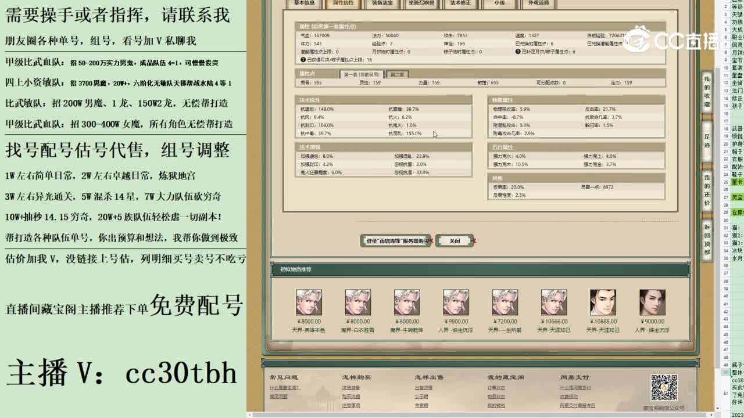Open the ¥10666.00 天界-天涯知己 avatar
Image resolution: width=744 pixels, height=418 pixels.
(554, 302)
